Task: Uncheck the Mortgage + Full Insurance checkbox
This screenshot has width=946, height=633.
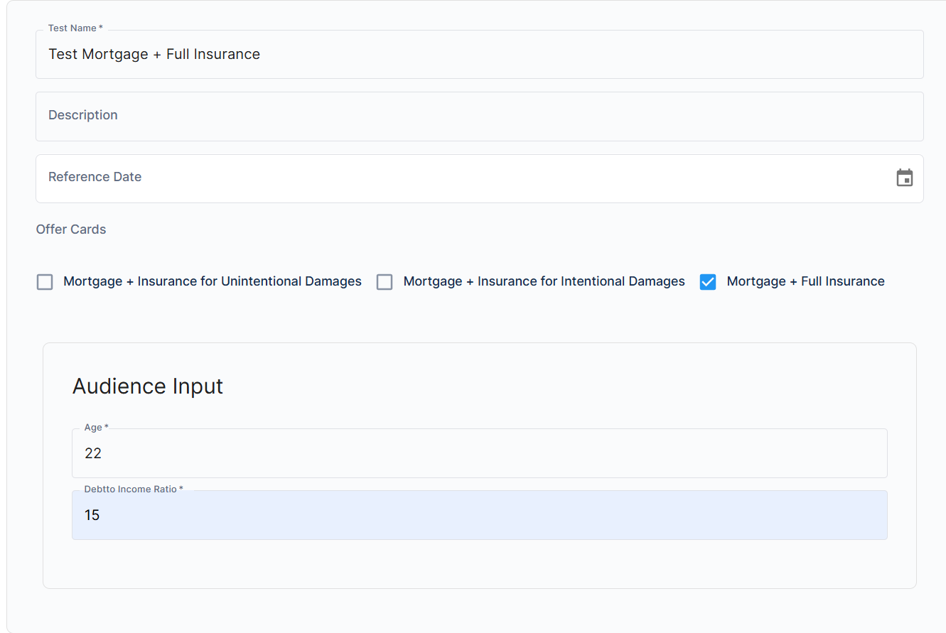Action: click(708, 282)
